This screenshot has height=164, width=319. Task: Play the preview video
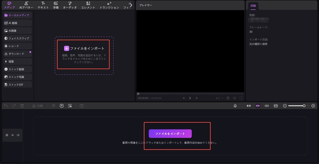(190, 98)
